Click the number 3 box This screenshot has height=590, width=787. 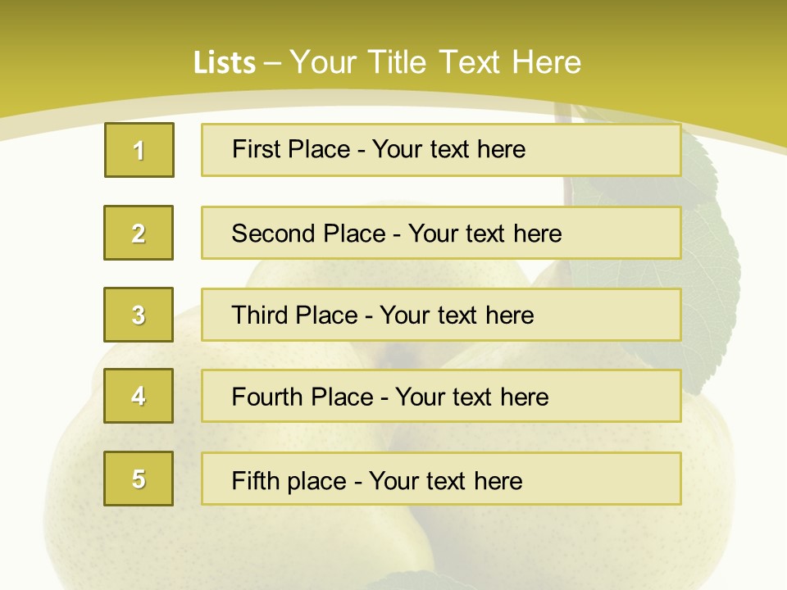click(139, 315)
